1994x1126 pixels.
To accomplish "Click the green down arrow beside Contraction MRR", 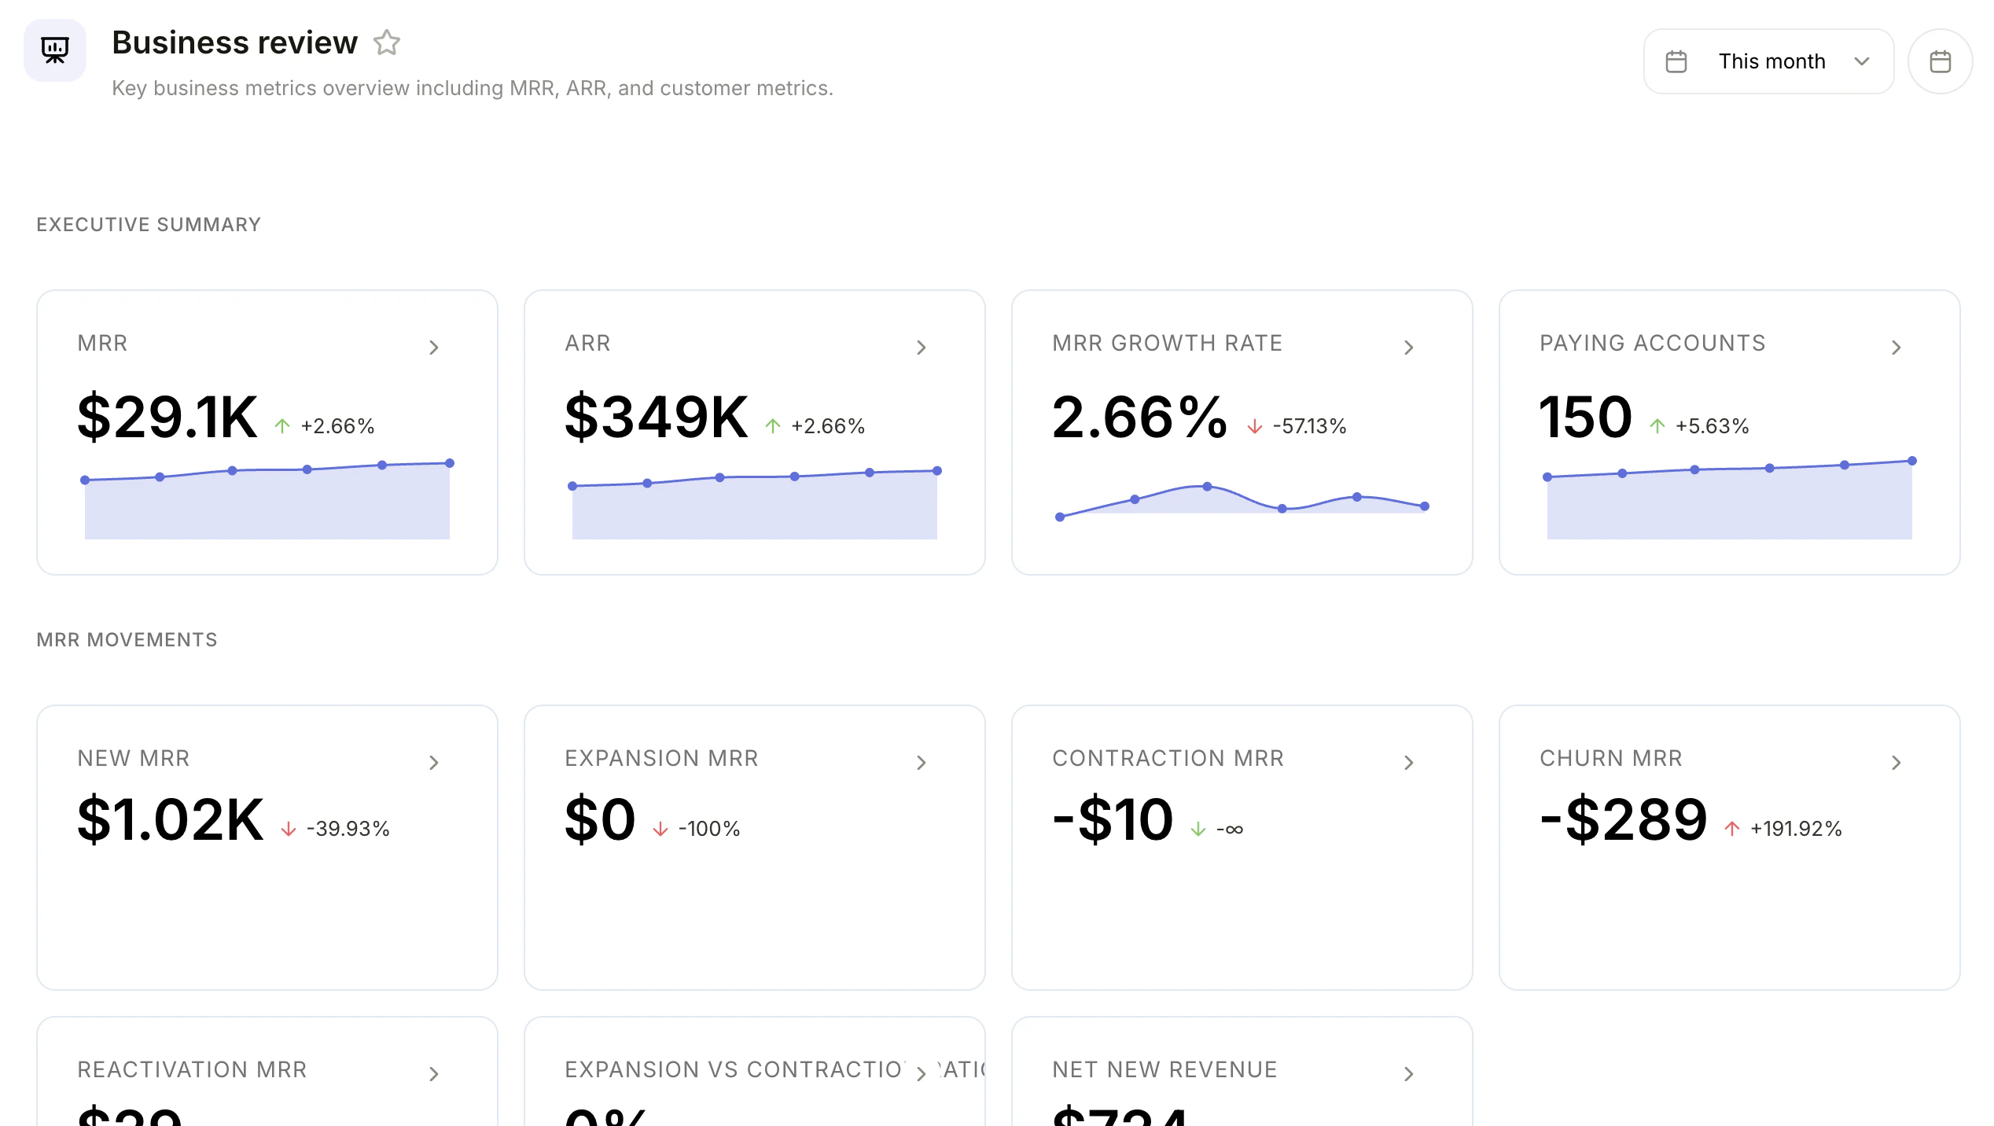I will pos(1198,828).
